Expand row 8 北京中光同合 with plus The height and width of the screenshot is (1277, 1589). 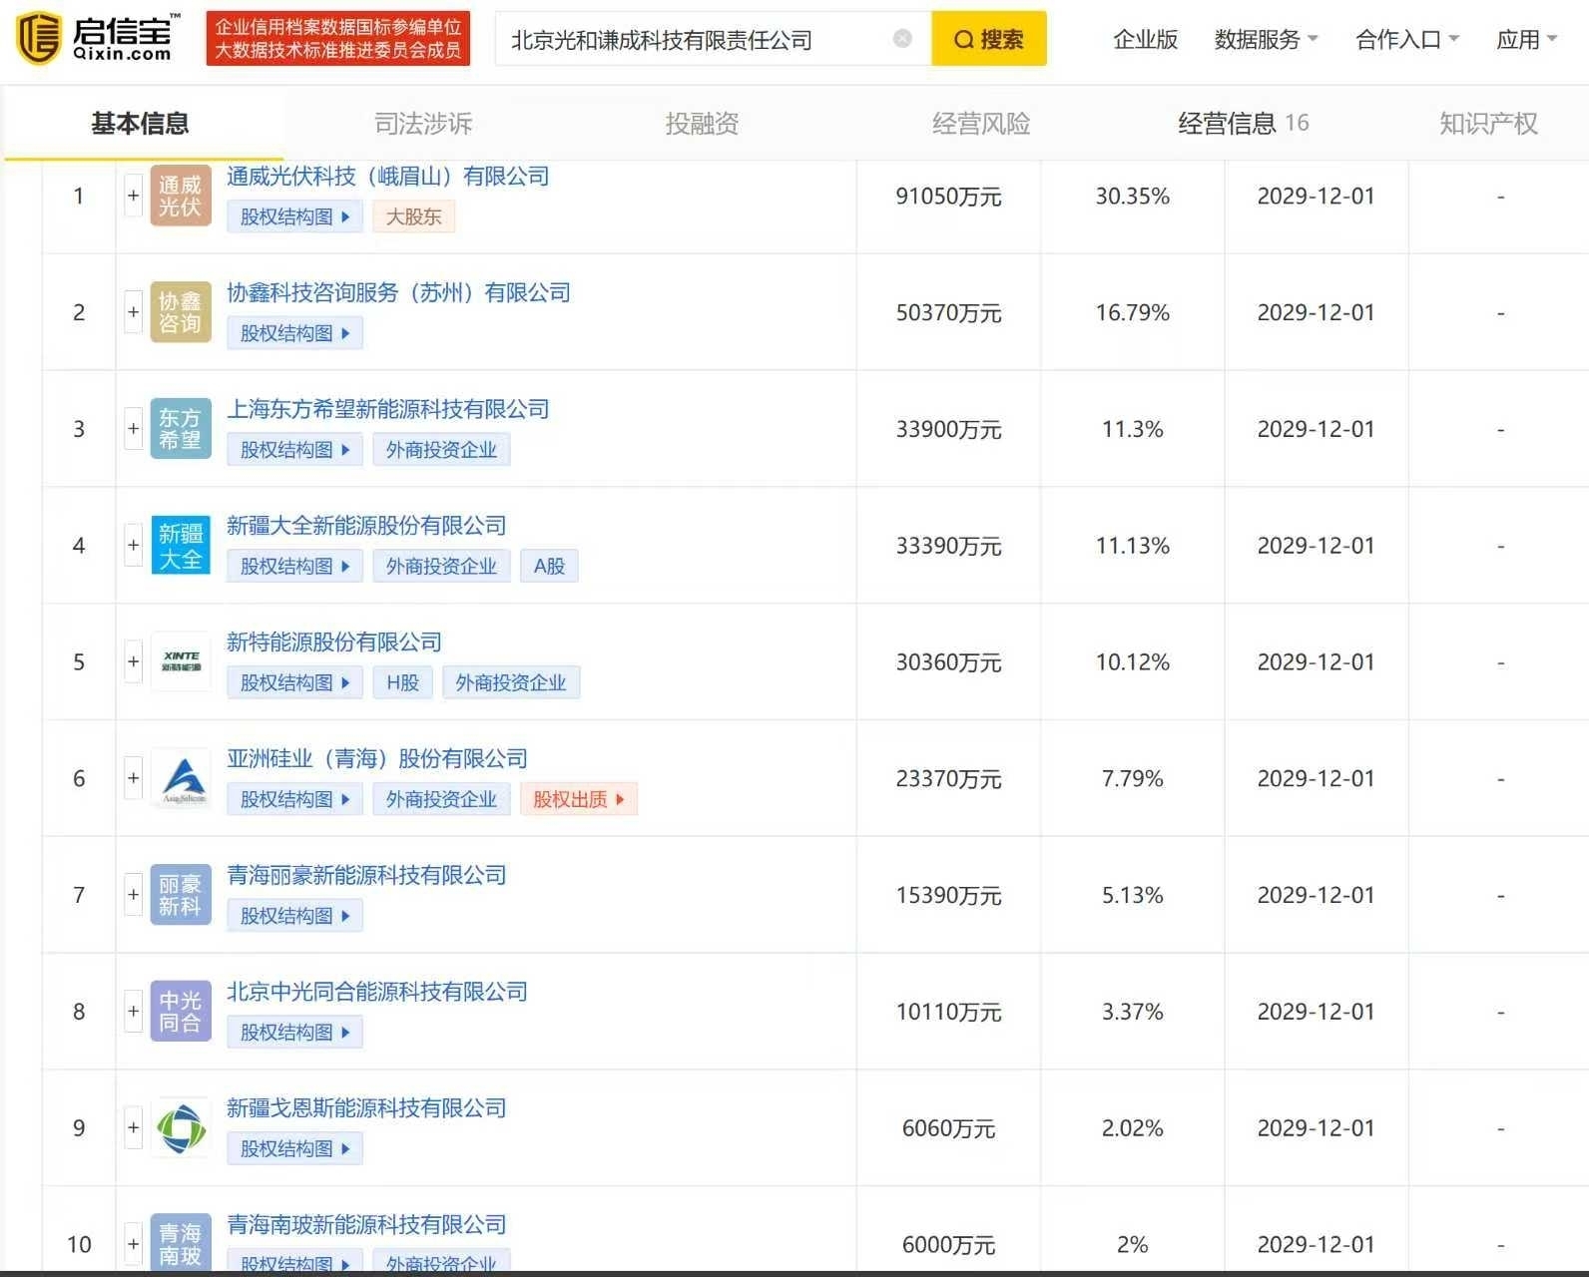click(x=133, y=1012)
